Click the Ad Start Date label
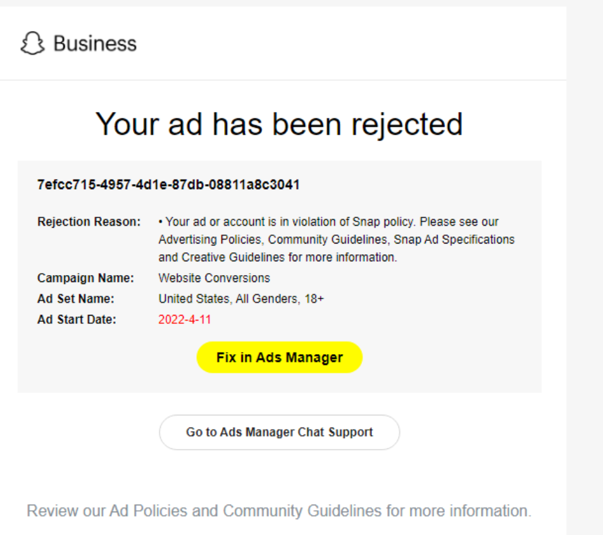The width and height of the screenshot is (603, 535). click(x=77, y=319)
